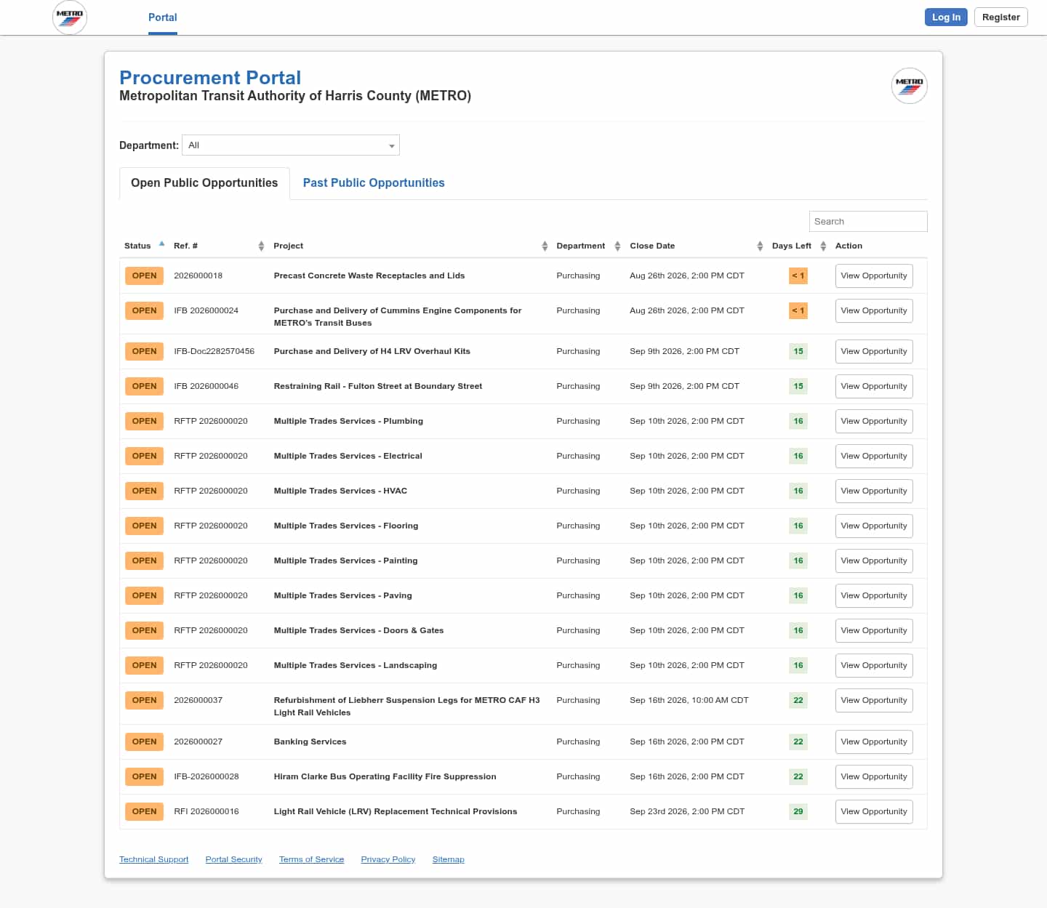
Task: View Opportunity for Multiple Trades Services - Landscaping
Action: click(874, 666)
